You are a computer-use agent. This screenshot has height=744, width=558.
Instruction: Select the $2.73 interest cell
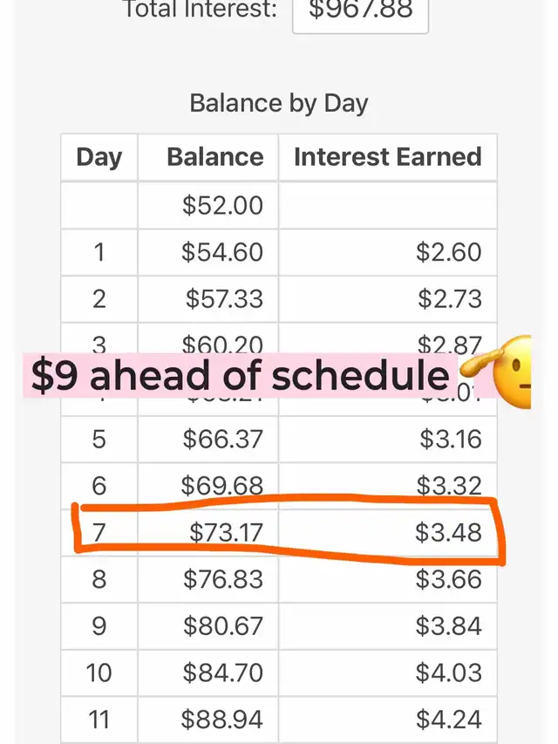click(449, 298)
